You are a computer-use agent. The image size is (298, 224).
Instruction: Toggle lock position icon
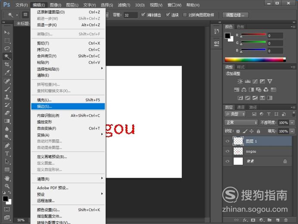point(251,131)
